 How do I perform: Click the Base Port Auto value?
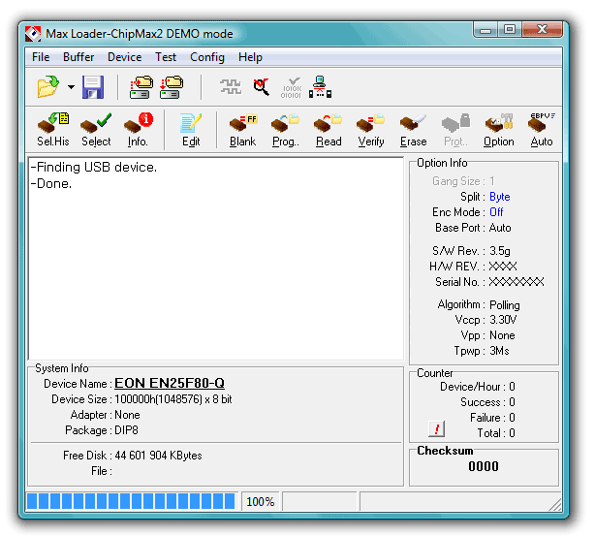point(500,228)
